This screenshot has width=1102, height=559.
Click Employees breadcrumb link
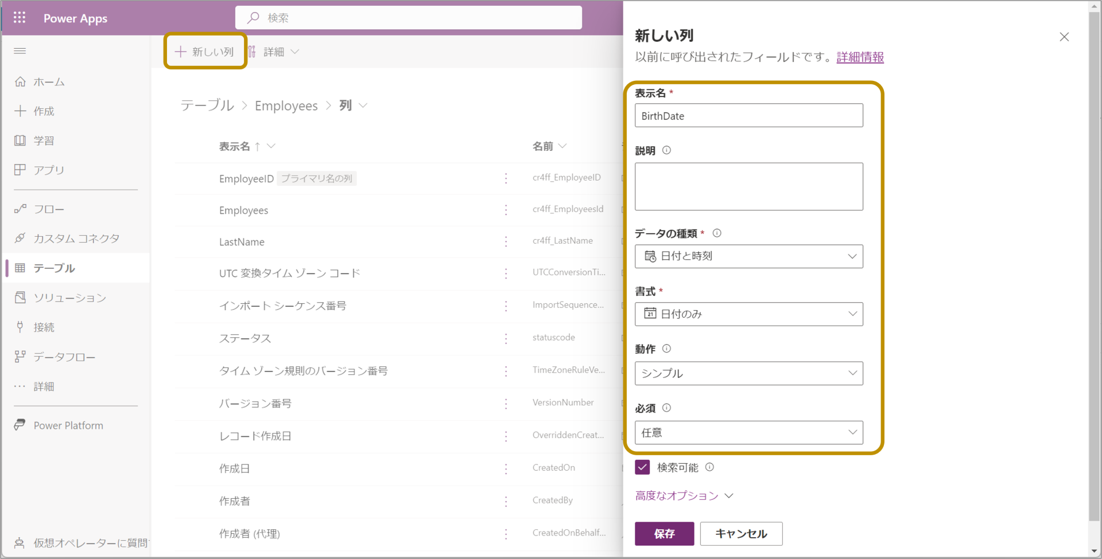point(286,105)
